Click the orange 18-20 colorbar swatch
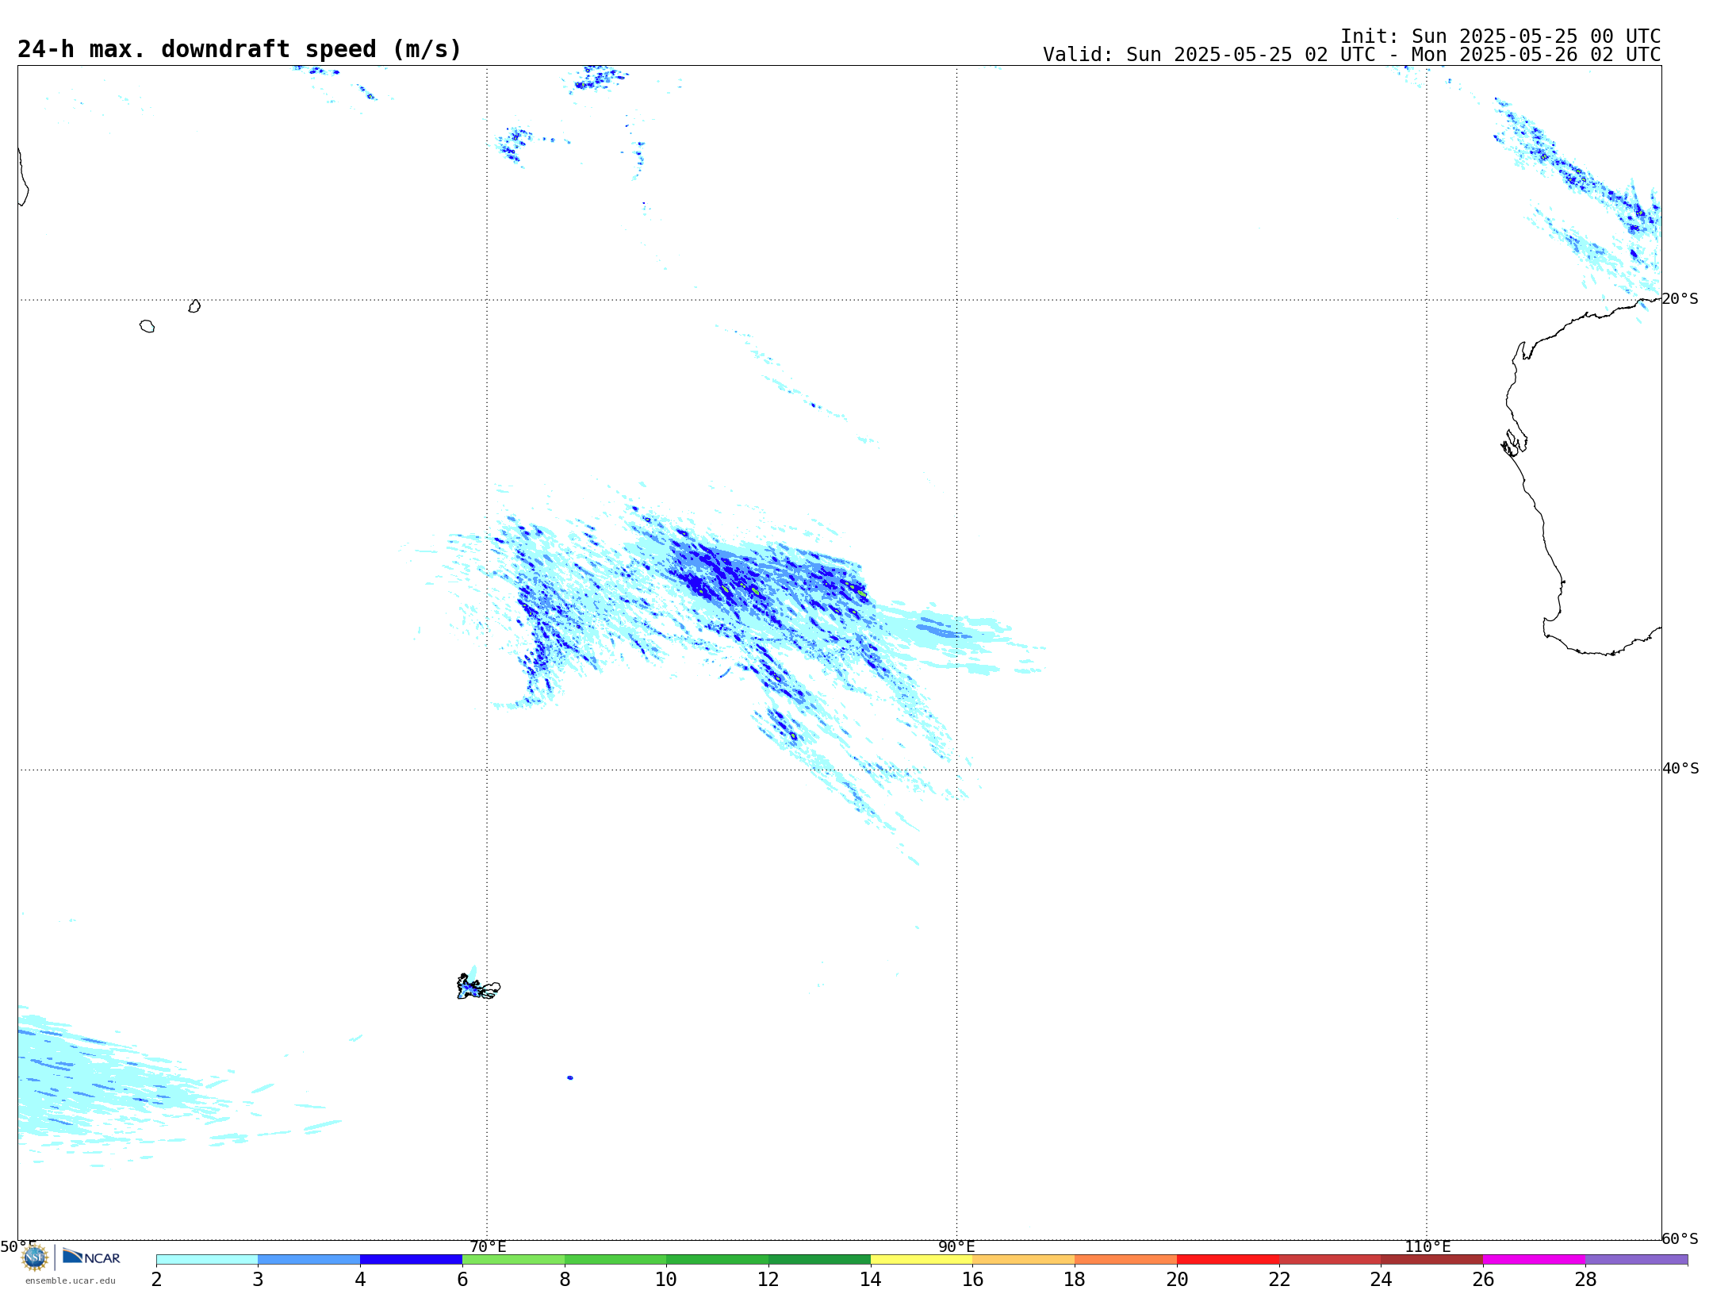Image resolution: width=1713 pixels, height=1290 pixels. [x=1125, y=1259]
